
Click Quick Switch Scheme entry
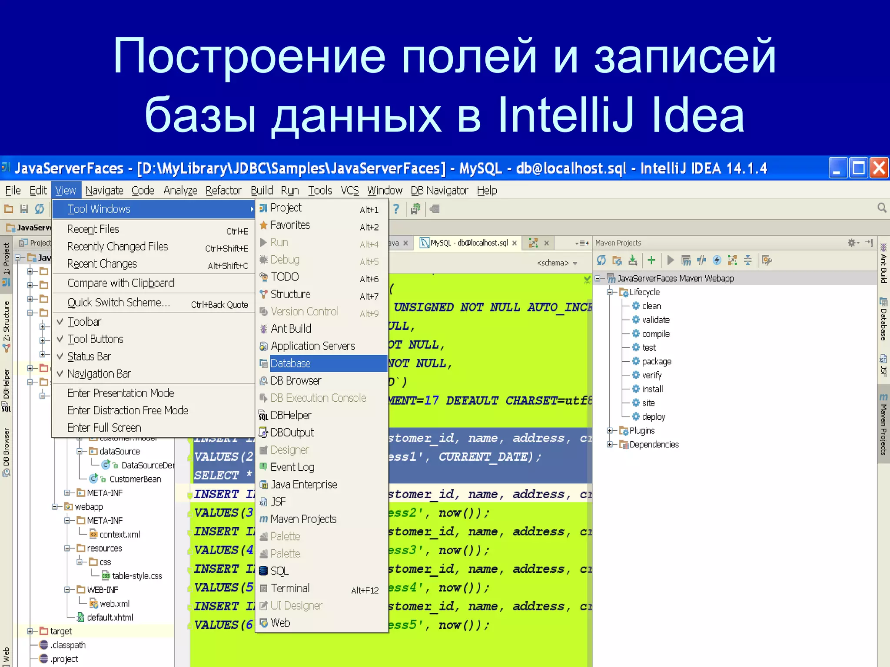coord(153,303)
